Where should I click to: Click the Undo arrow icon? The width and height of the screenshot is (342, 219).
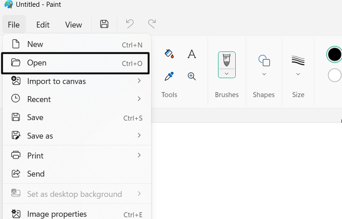[130, 24]
